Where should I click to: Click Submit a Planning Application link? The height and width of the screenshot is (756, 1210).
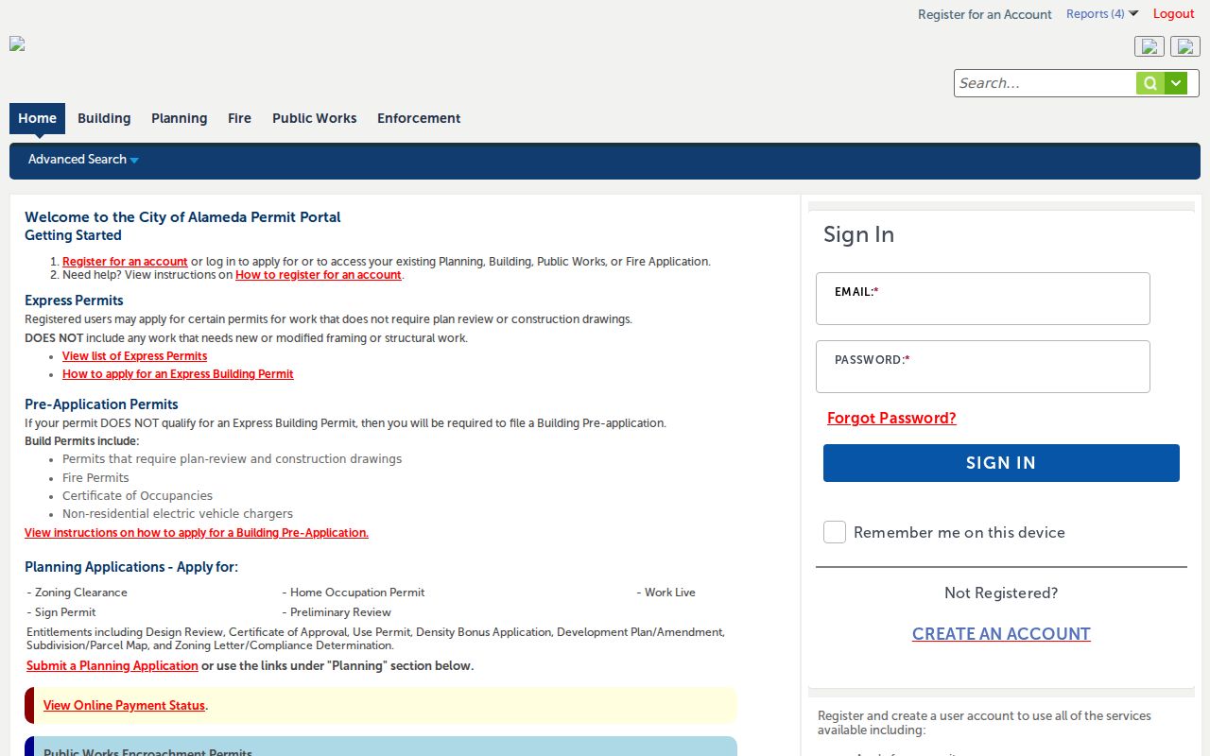click(112, 666)
